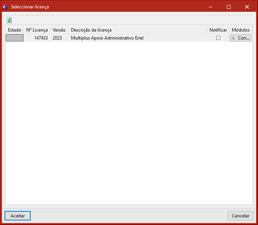The width and height of the screenshot is (258, 225).
Task: Confirm selection with the Aceitar button
Action: (x=17, y=215)
